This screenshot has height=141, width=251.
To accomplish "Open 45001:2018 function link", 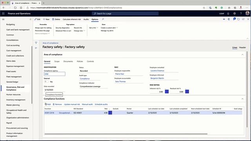I will tap(49, 113).
